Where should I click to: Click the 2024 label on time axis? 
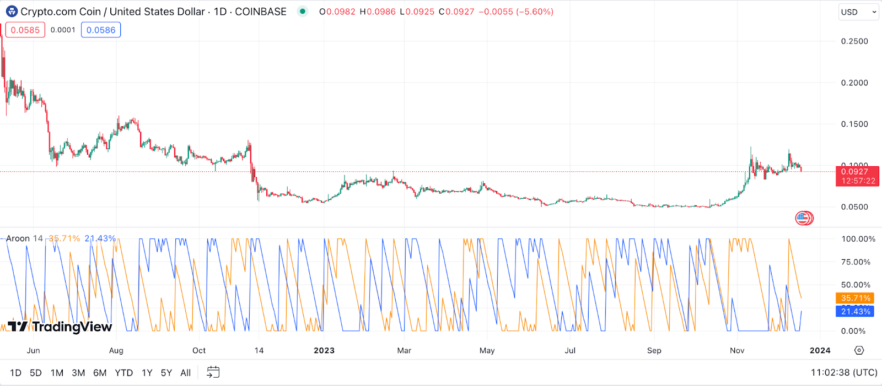(820, 350)
